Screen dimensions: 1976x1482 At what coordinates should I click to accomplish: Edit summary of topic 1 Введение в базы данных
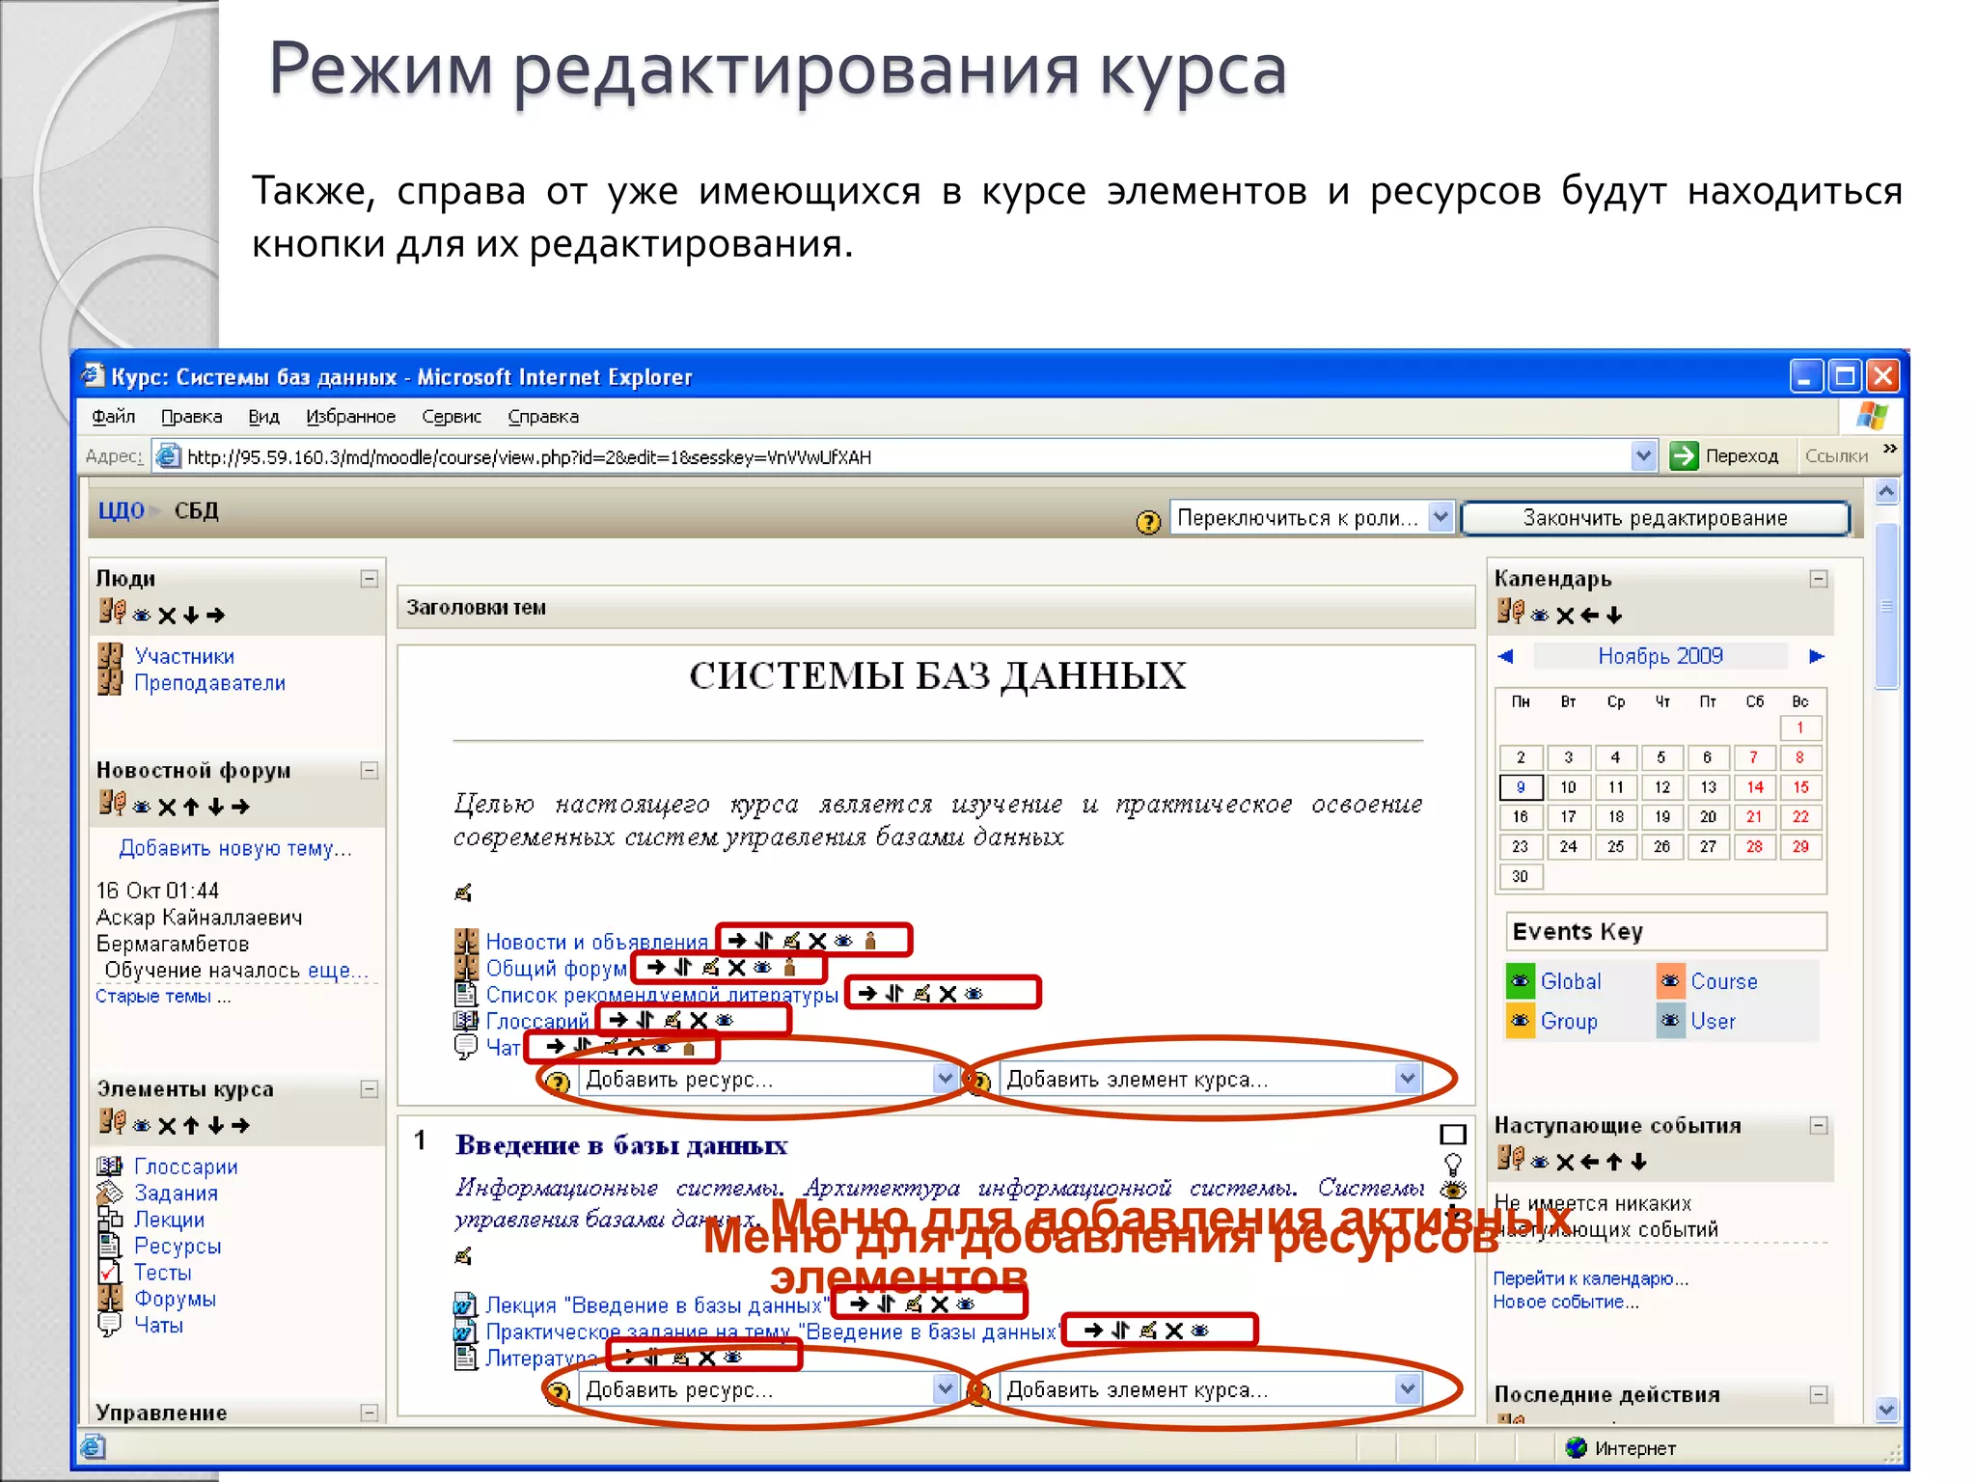463,1256
